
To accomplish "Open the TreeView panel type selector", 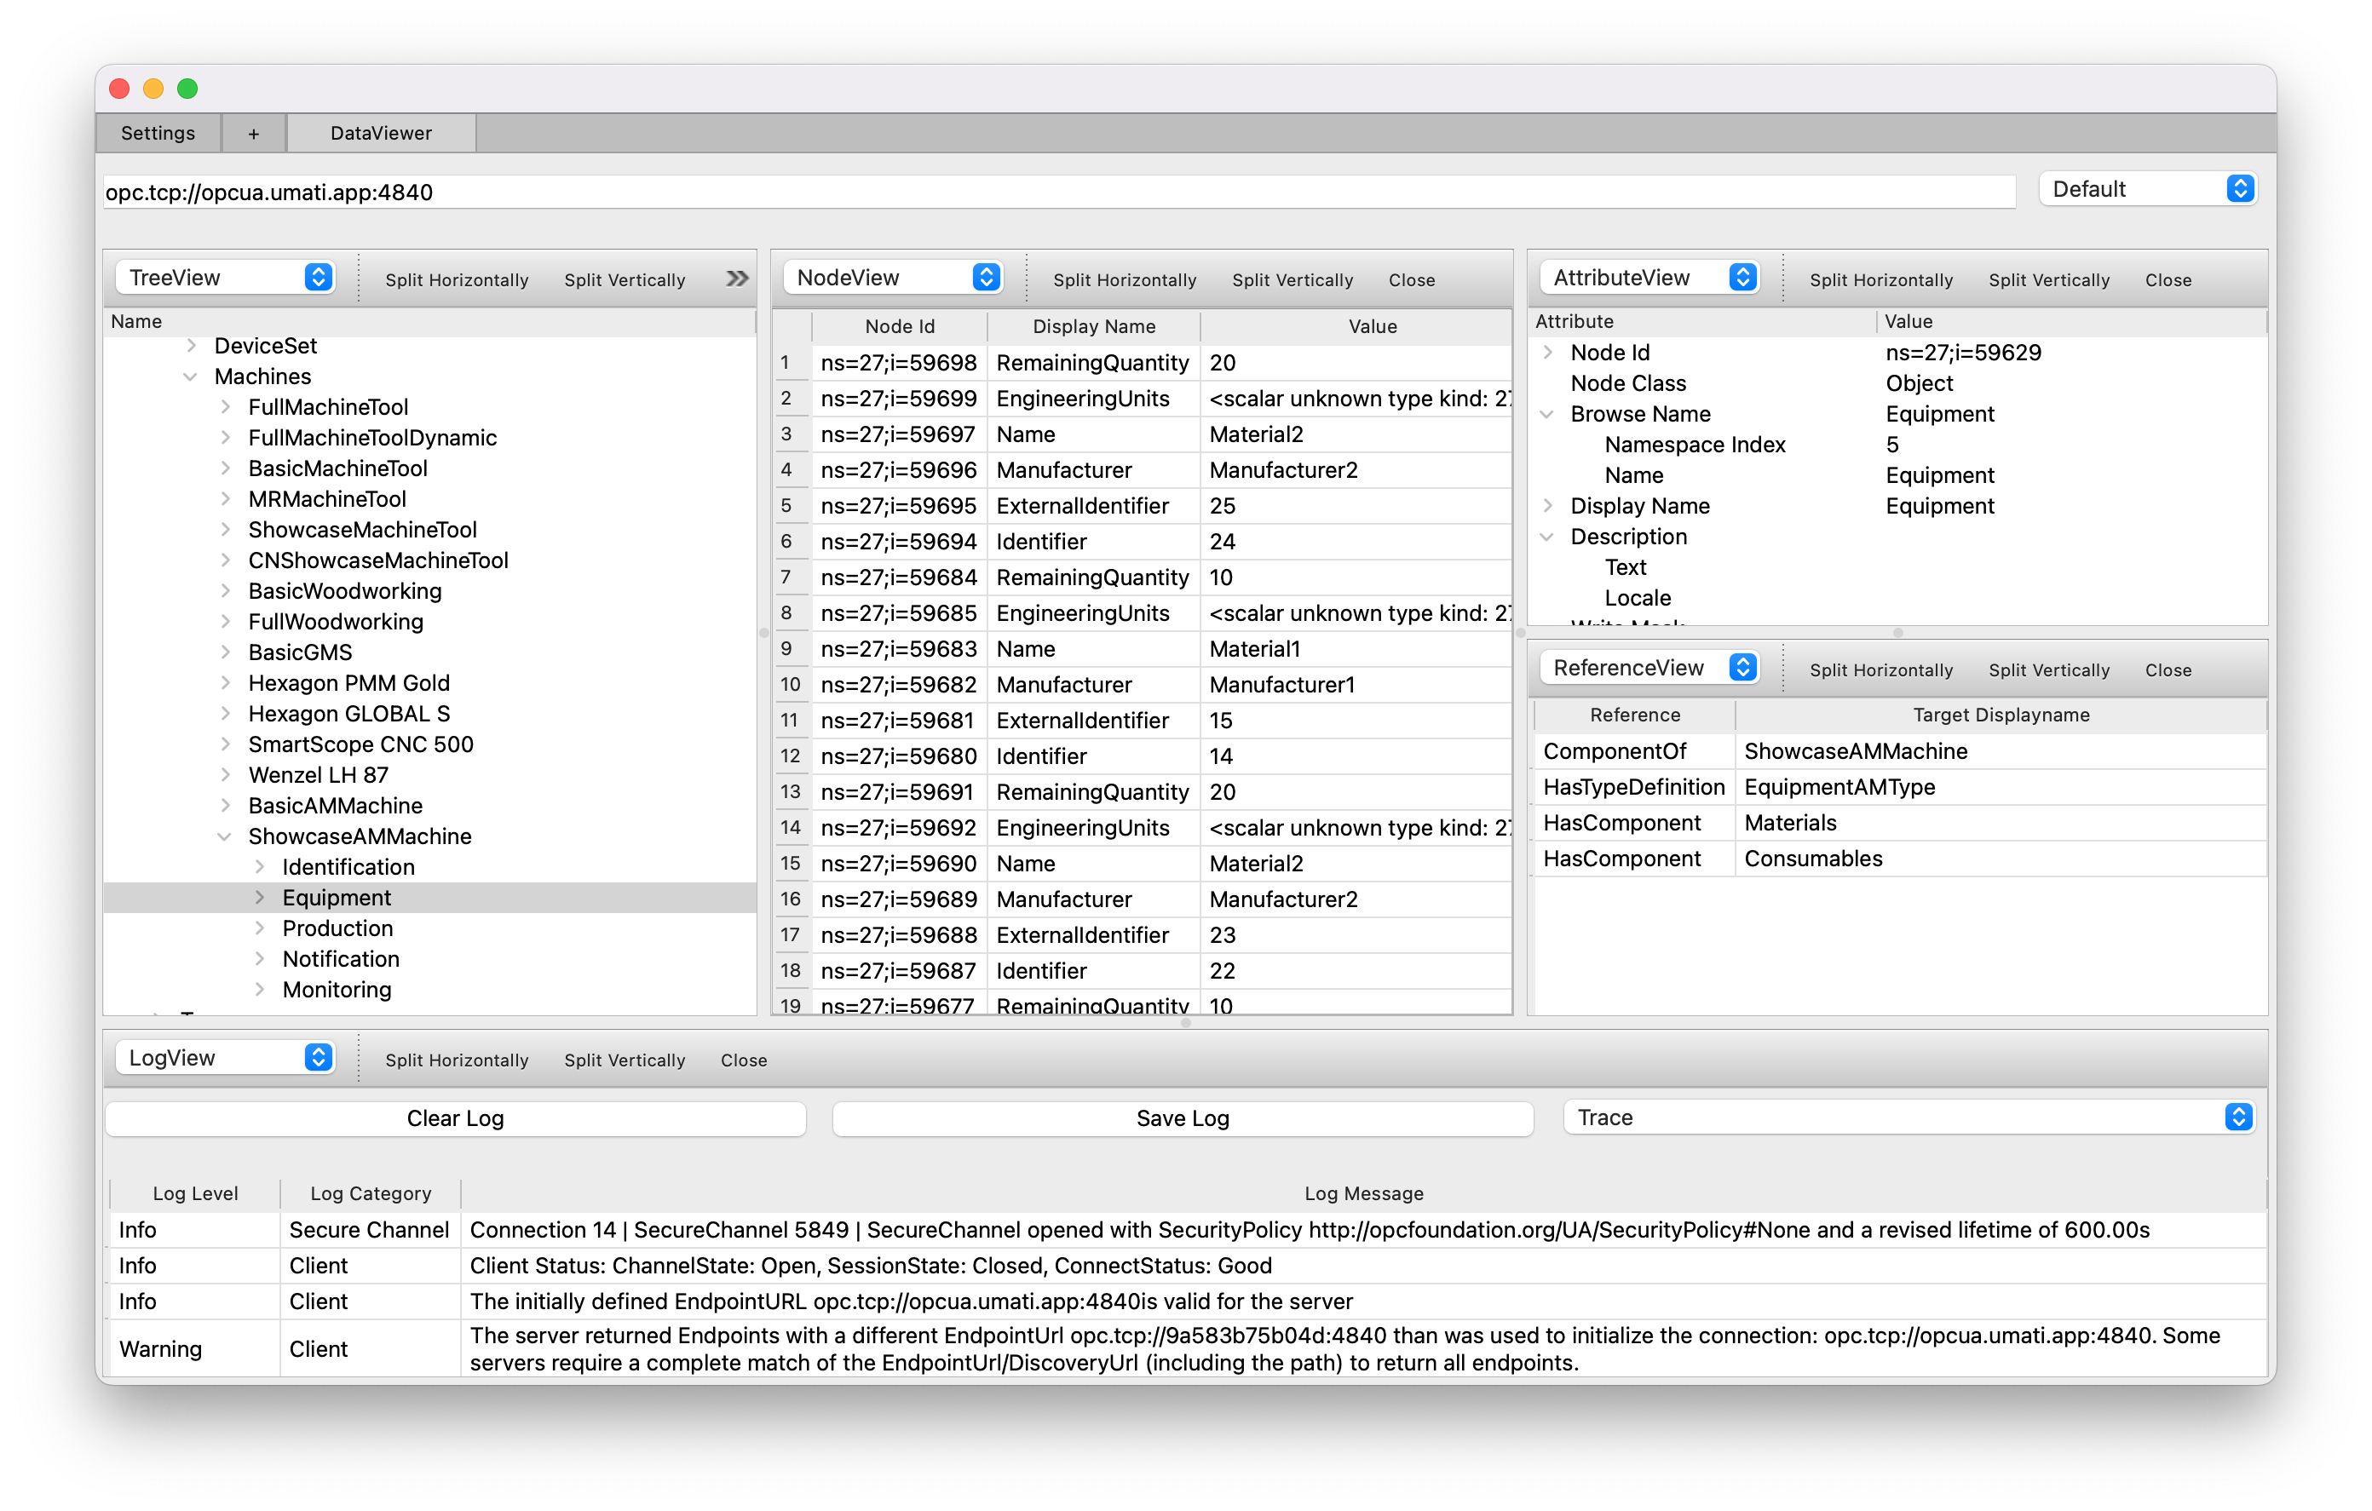I will [x=225, y=278].
